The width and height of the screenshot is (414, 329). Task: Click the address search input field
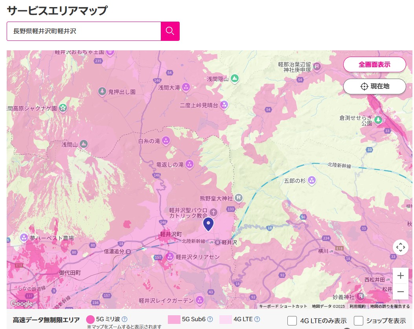pyautogui.click(x=84, y=31)
